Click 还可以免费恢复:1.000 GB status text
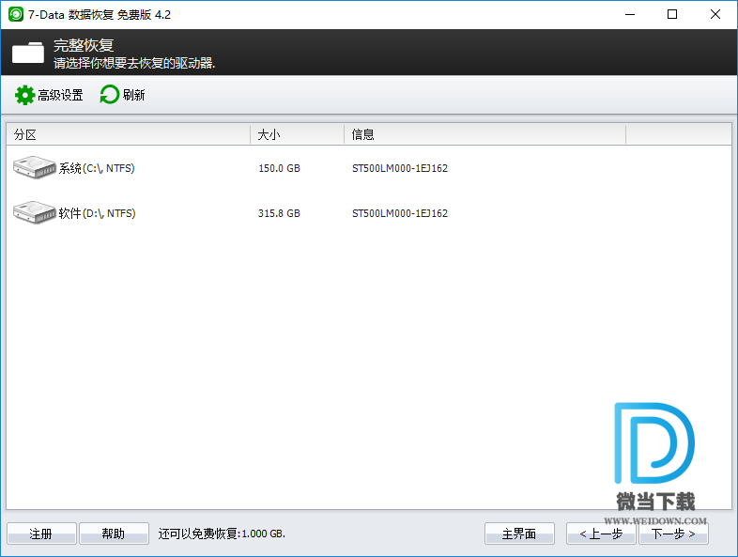 [222, 534]
